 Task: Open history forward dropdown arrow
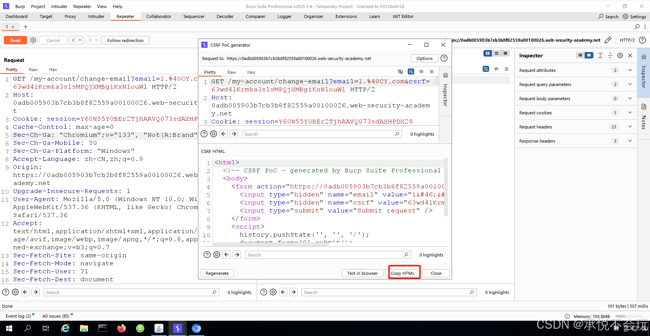coord(96,40)
